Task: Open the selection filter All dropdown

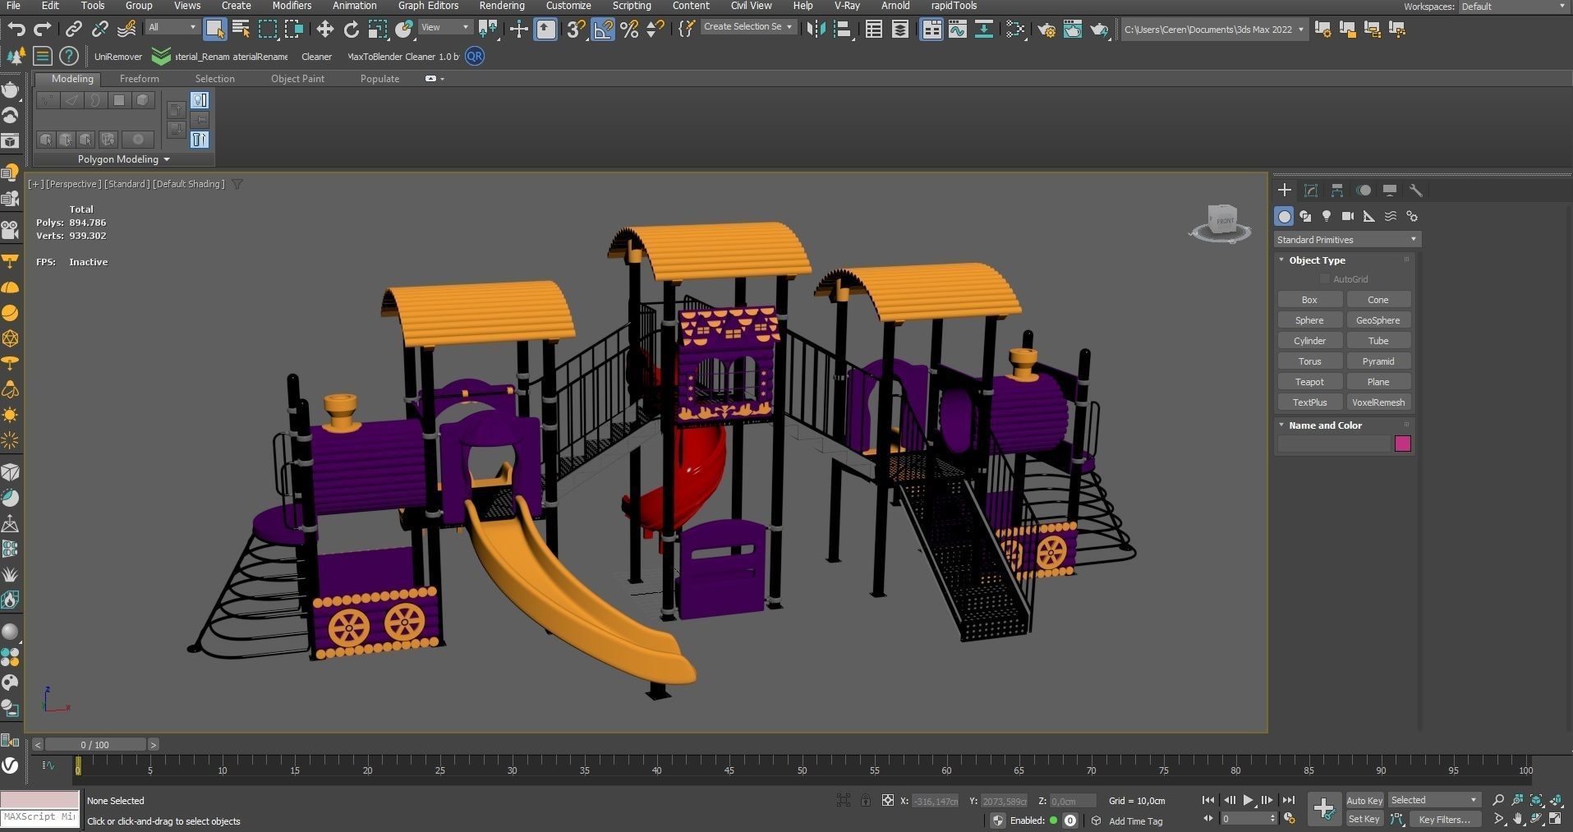Action: [x=172, y=27]
